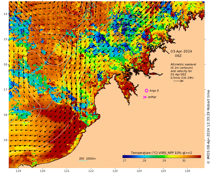
Task: Click the 0.5m/s velocity scale arrow
Action: [178, 81]
